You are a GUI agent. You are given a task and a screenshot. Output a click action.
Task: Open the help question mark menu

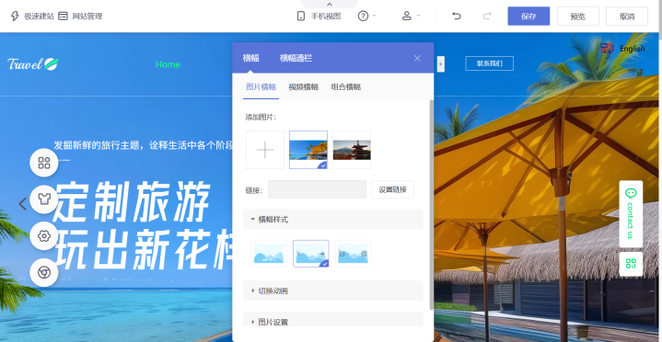(x=366, y=17)
